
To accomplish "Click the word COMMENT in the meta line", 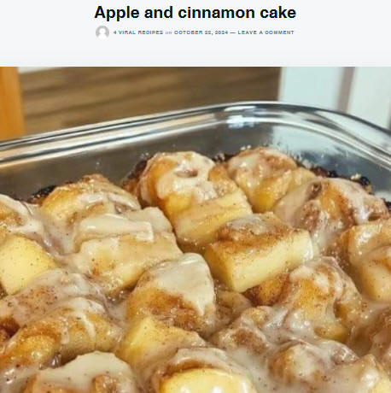I will (279, 32).
